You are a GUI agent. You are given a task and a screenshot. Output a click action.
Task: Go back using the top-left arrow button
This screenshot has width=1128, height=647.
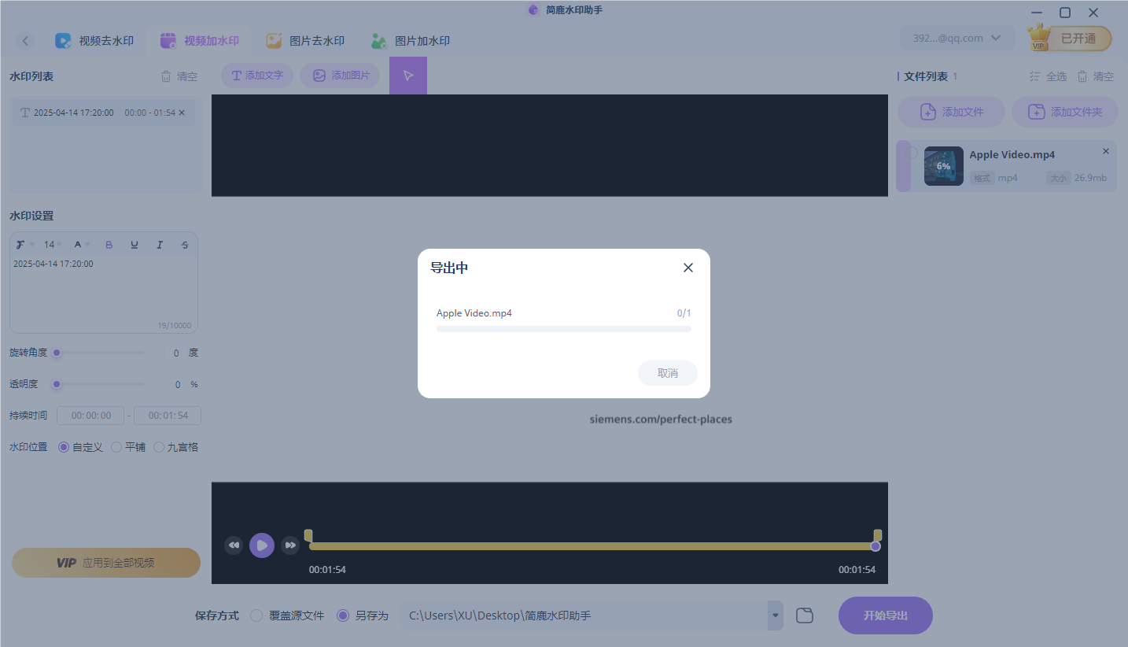[26, 41]
